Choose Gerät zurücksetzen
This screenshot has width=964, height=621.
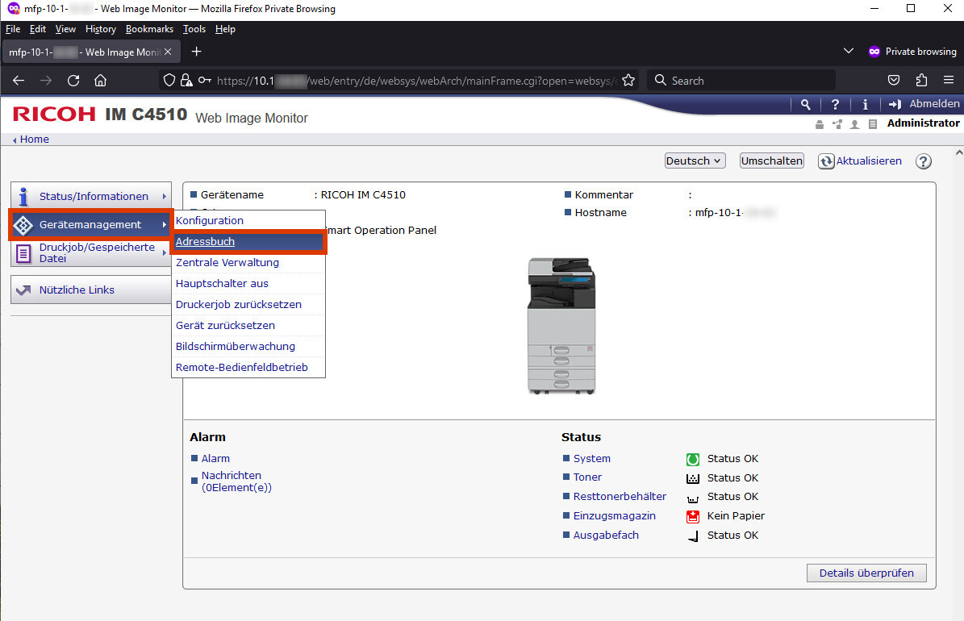point(248,325)
